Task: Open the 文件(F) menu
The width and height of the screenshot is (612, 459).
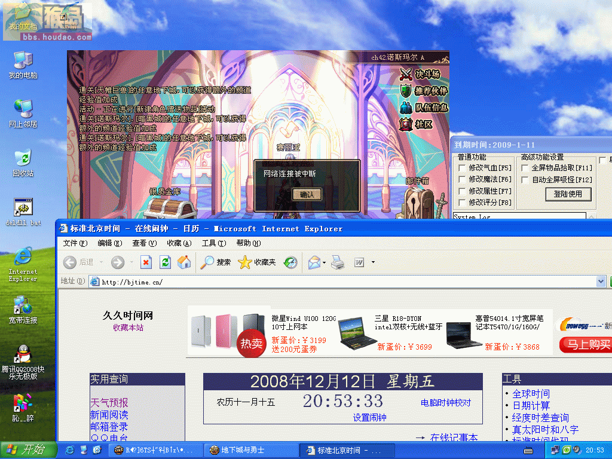Action: tap(75, 243)
